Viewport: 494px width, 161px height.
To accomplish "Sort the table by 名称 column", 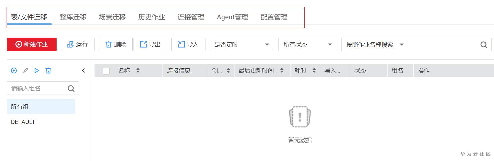I will coord(138,70).
